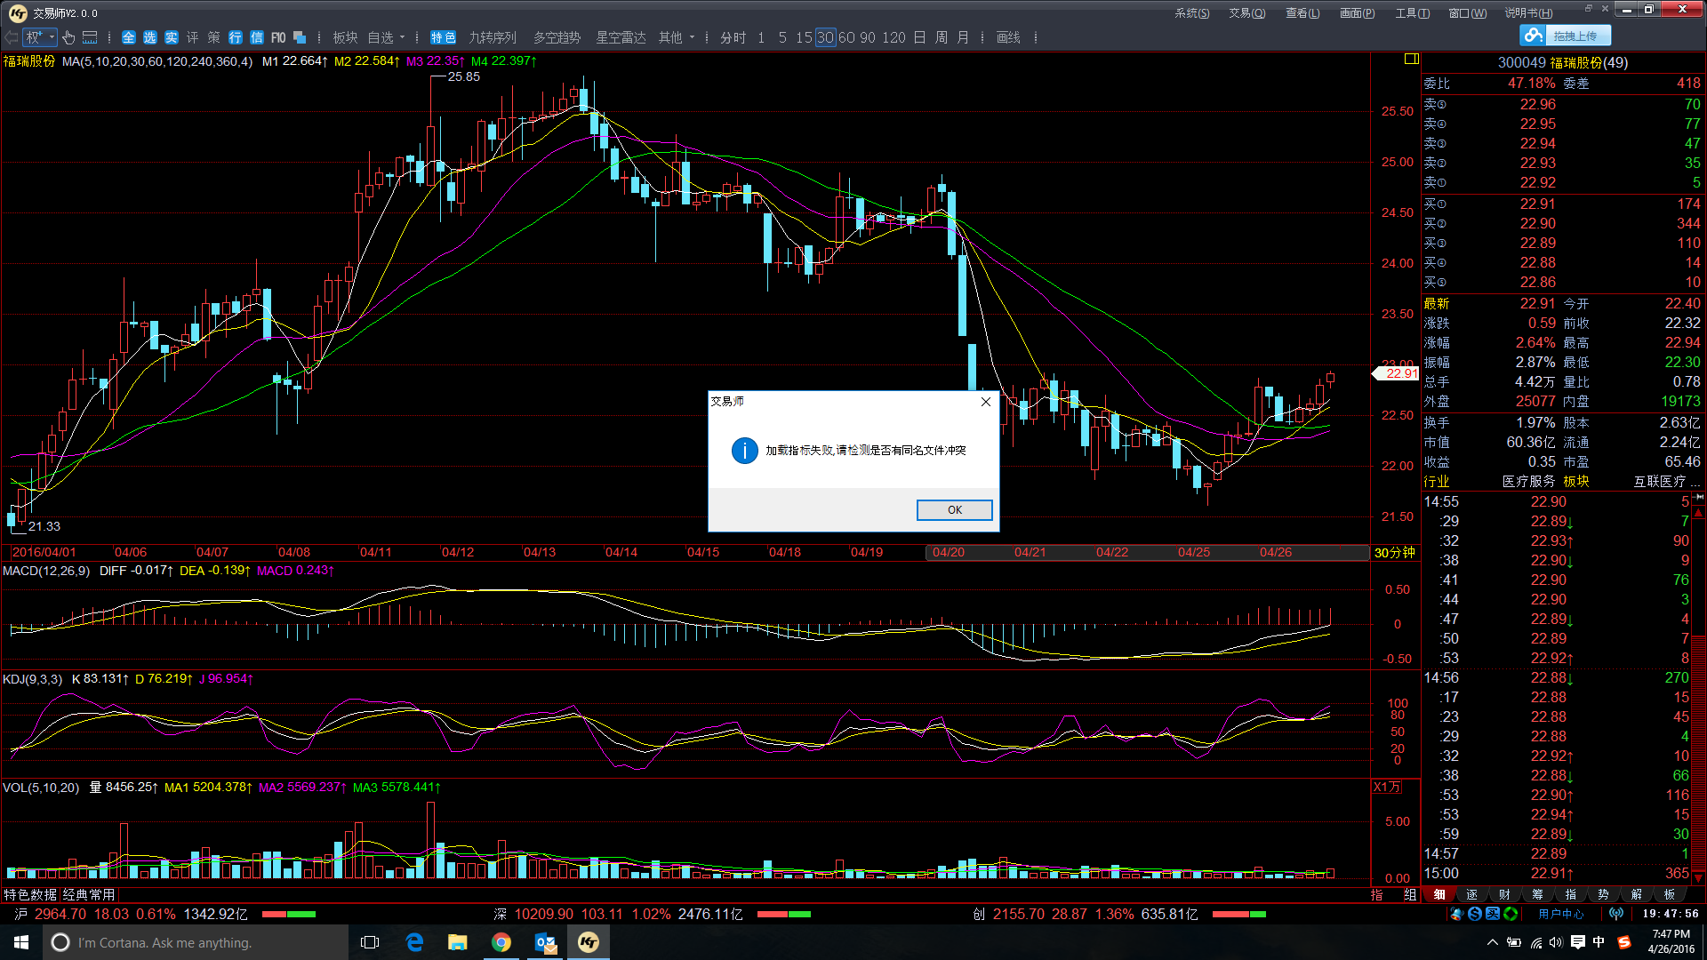The image size is (1707, 960).
Task: Click the F10 company info icon
Action: 278,37
